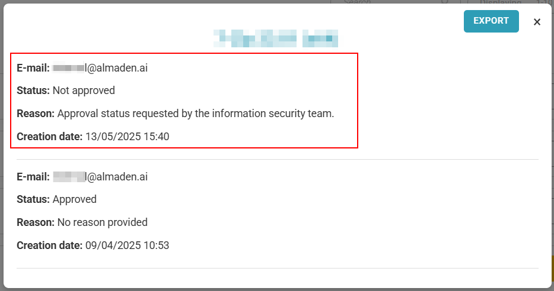Click the second 'Status:' bold label
The height and width of the screenshot is (291, 554).
tap(33, 199)
